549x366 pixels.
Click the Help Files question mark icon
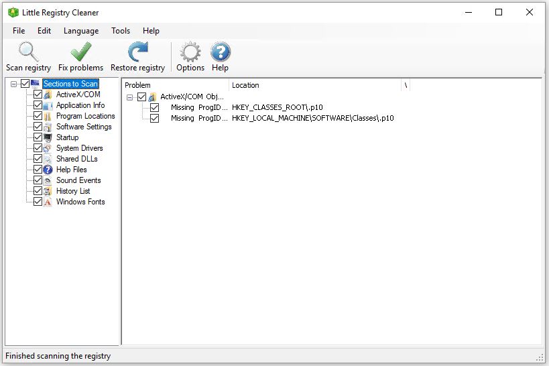tap(48, 170)
